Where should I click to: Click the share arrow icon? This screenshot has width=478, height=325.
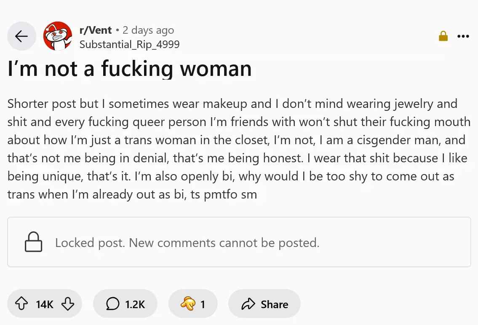click(x=248, y=304)
